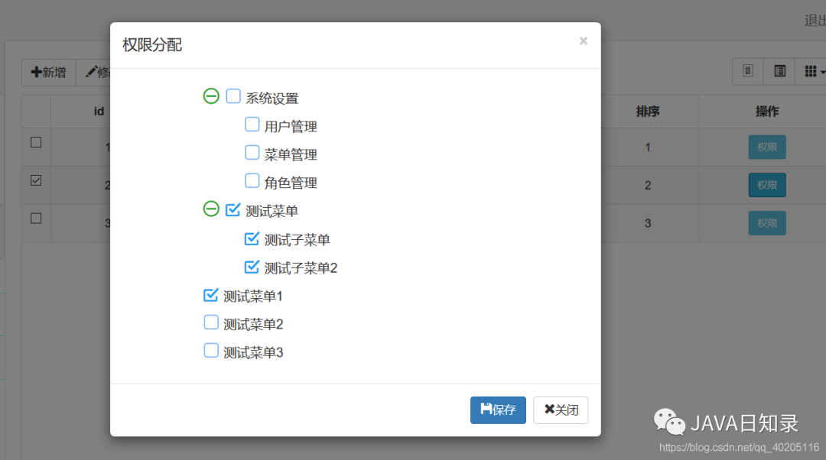Select the 测试子菜单 tree label
The width and height of the screenshot is (826, 460).
click(x=297, y=240)
